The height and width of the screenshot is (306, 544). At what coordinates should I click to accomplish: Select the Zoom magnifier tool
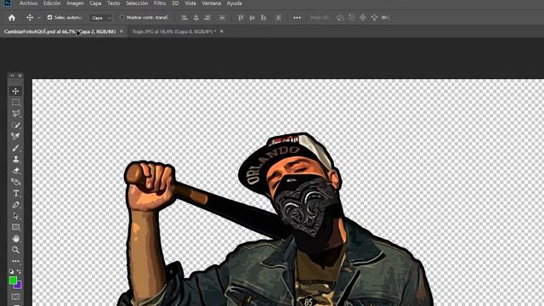coord(15,250)
